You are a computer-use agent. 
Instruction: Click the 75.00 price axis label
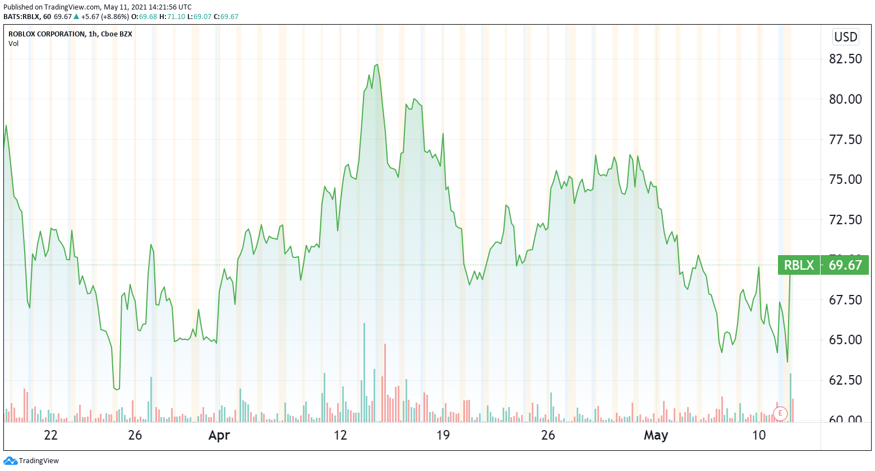(x=845, y=179)
